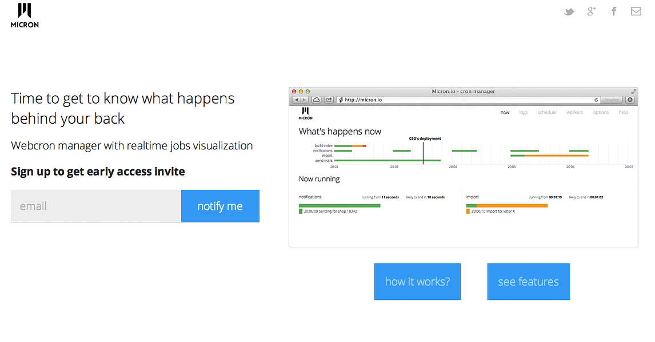Viewport: 655px width, 342px height.
Task: Click fullscreen arrows icon of mockup window
Action: point(634,91)
